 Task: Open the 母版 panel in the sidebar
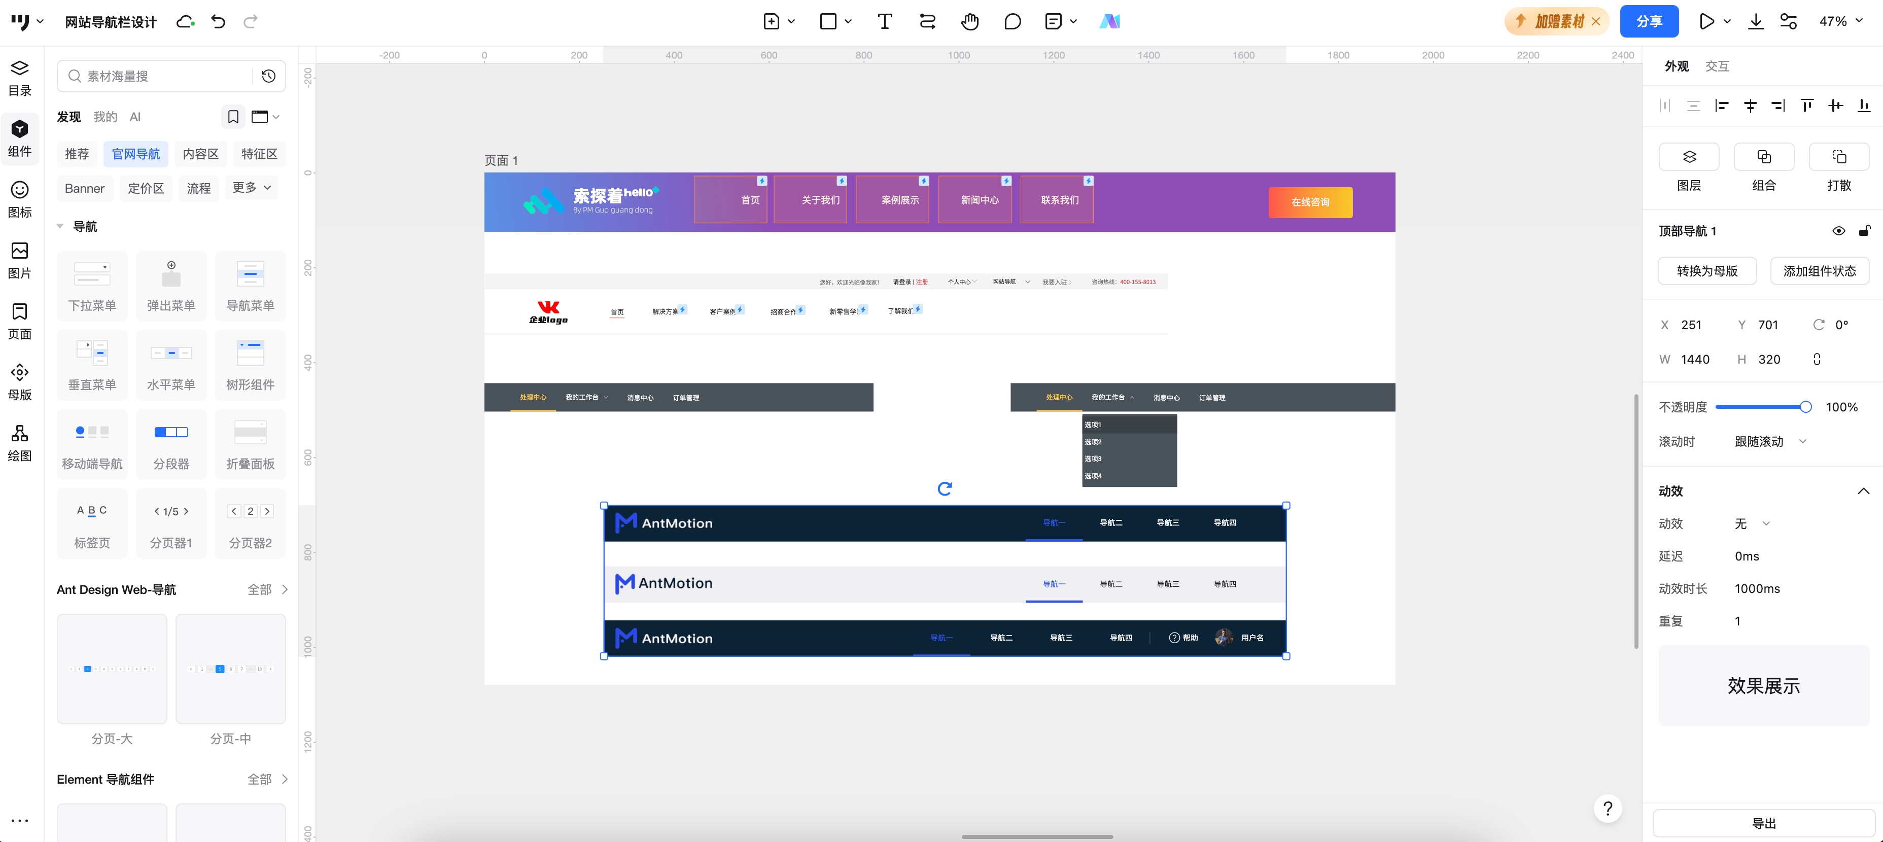[x=20, y=382]
